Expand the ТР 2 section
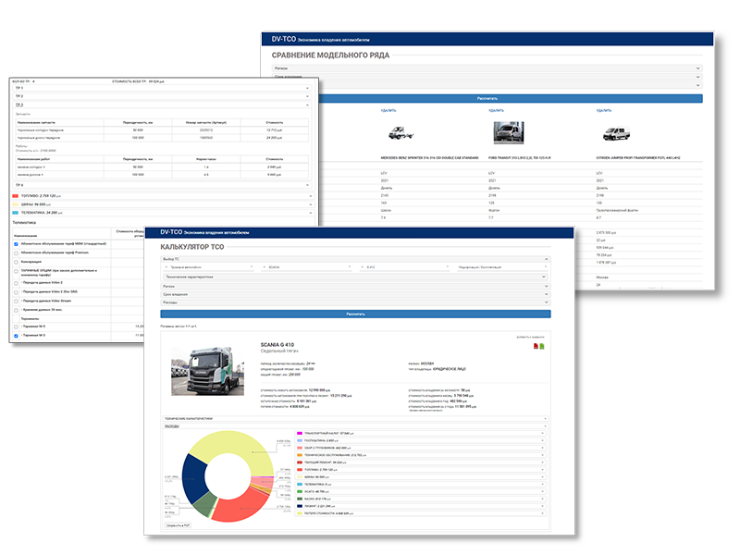This screenshot has height=555, width=740. 163,96
